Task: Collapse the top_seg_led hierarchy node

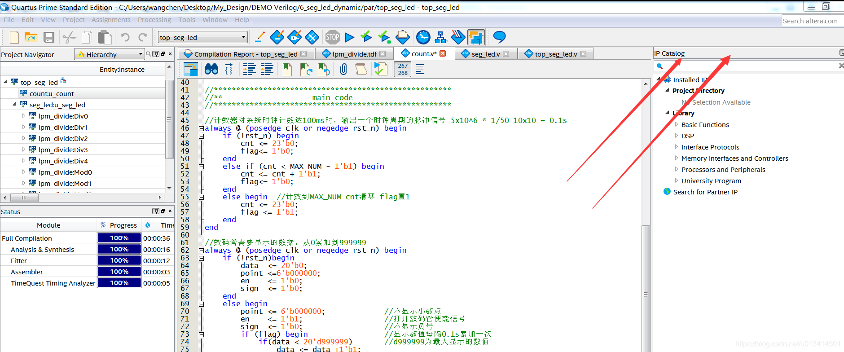Action: coord(5,82)
